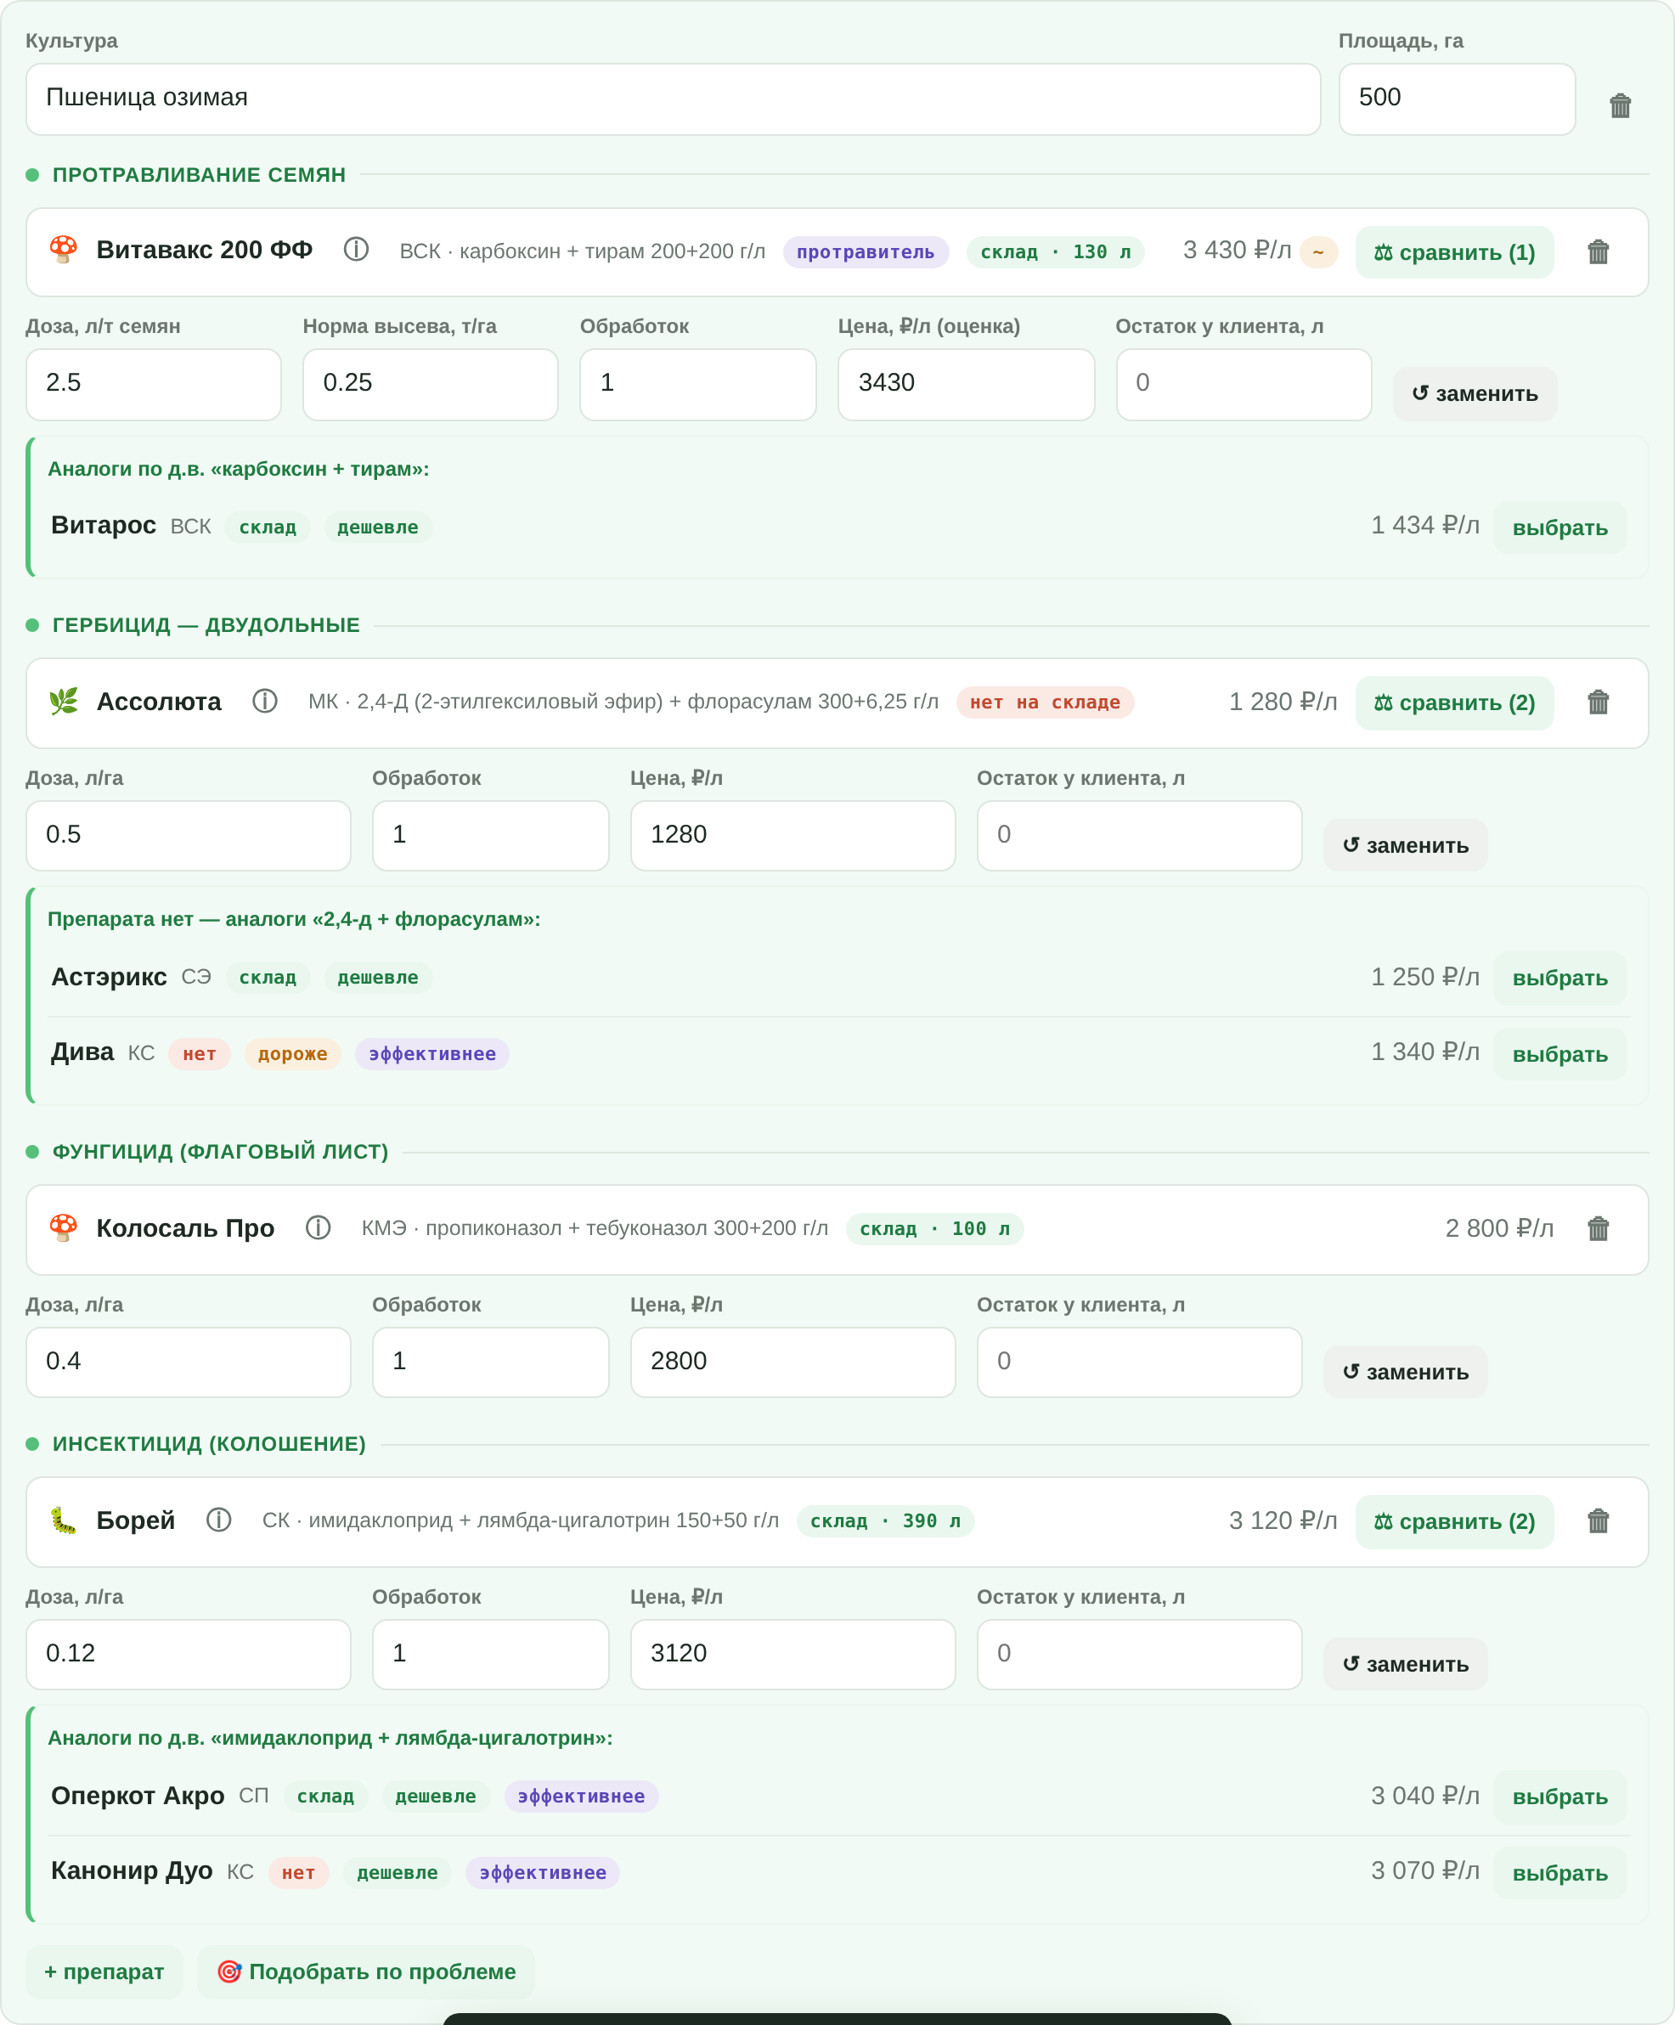Open info icon next to Ассолюта

pos(264,701)
